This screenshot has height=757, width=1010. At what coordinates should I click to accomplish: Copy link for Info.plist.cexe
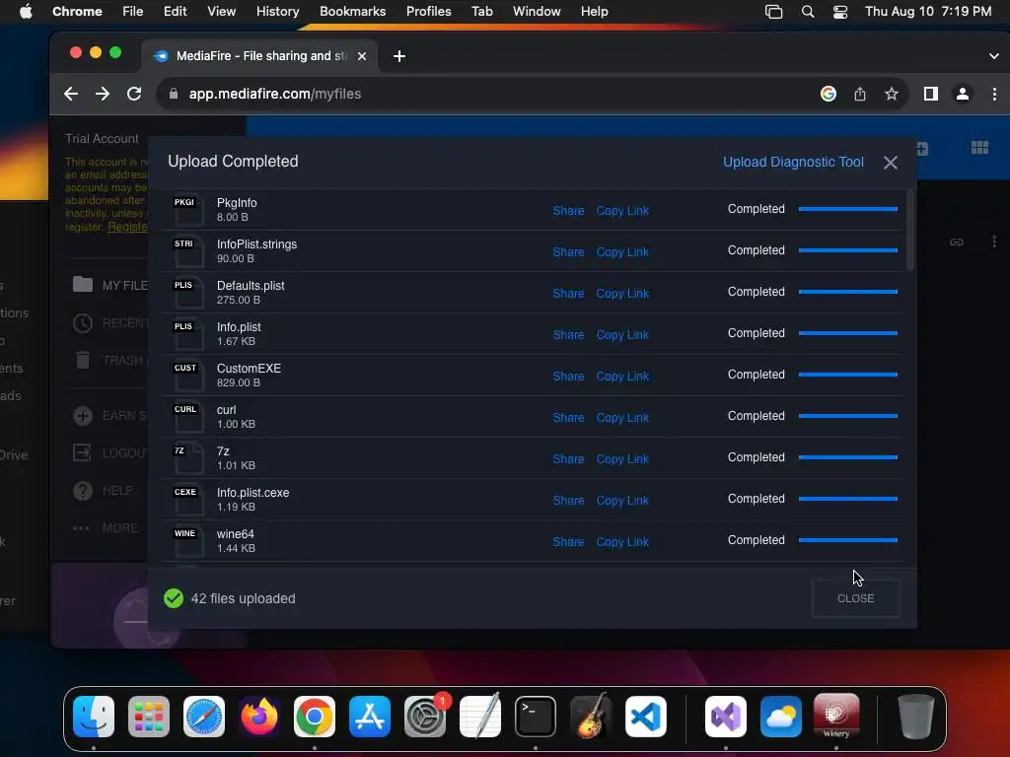point(622,501)
